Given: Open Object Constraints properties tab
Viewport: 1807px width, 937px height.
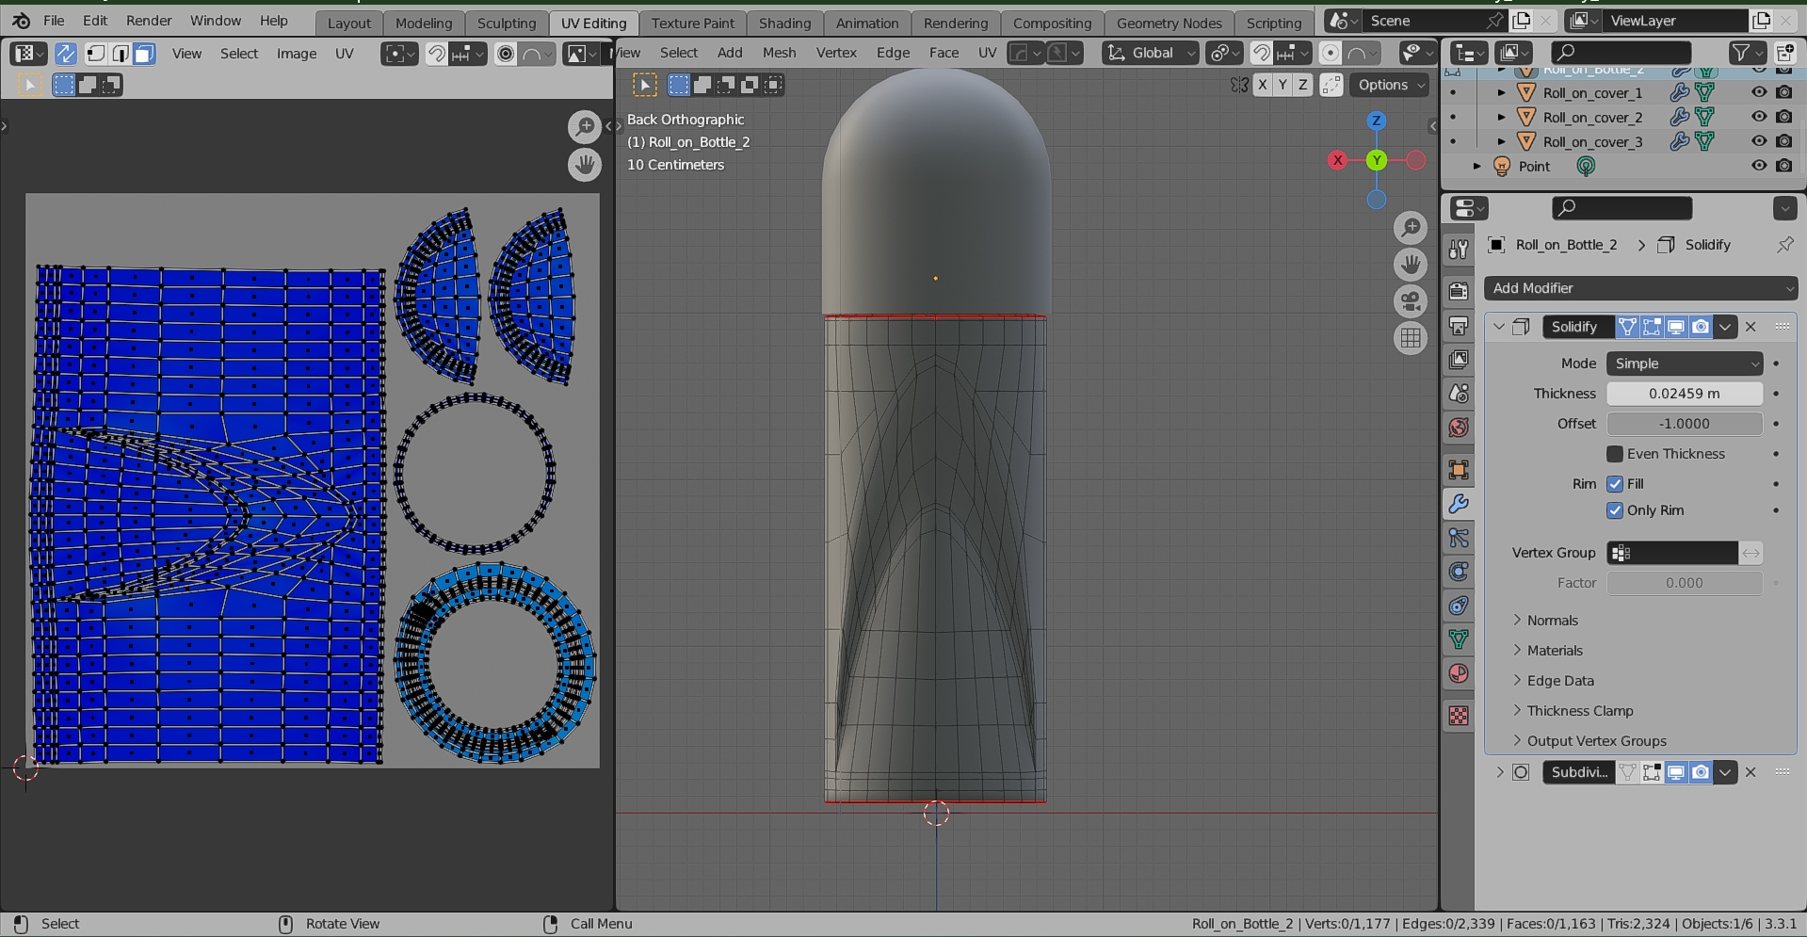Looking at the screenshot, I should 1459,606.
